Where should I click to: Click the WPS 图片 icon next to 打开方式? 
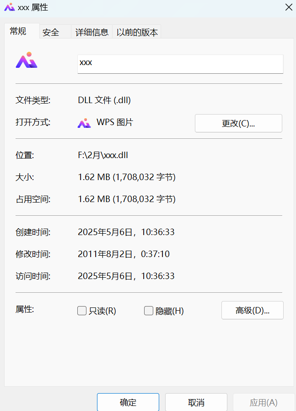click(x=84, y=123)
